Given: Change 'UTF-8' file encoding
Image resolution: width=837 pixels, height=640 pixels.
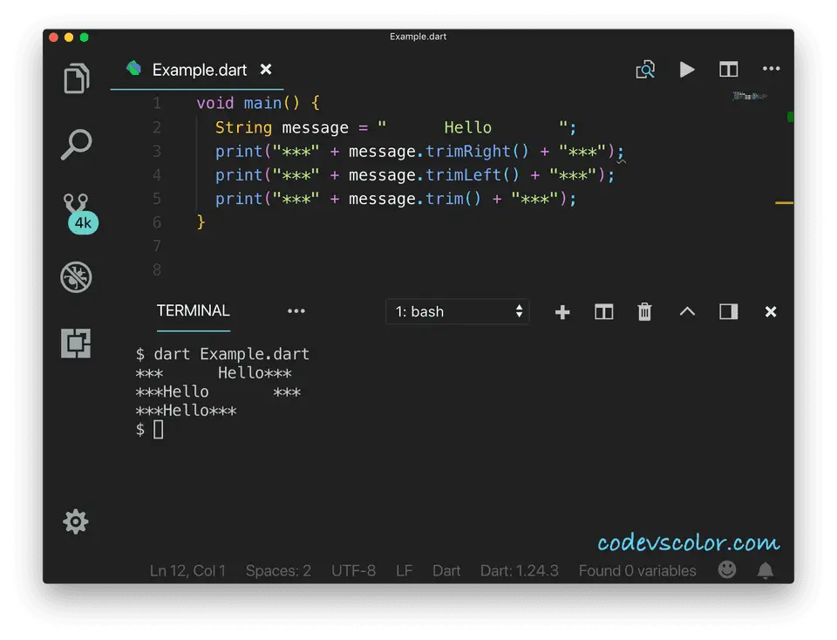Looking at the screenshot, I should 353,570.
